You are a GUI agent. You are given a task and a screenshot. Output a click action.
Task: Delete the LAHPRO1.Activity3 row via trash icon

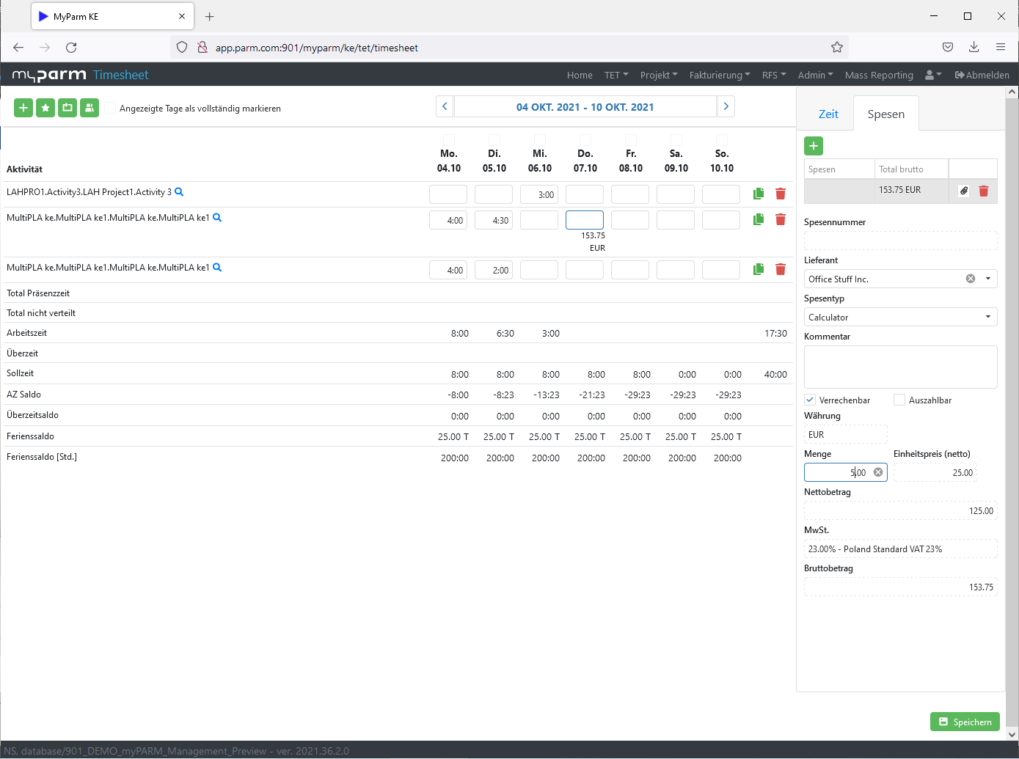click(781, 194)
